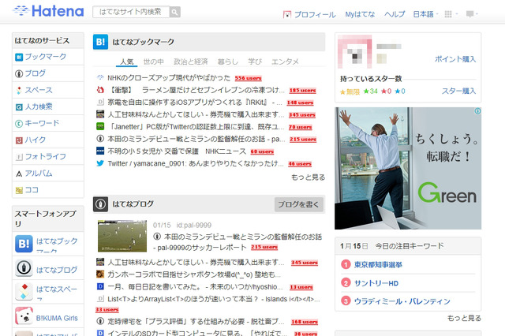The image size is (505, 336).
Task: Click the 1 badge beside 東京都知事選挙
Action: pyautogui.click(x=346, y=264)
